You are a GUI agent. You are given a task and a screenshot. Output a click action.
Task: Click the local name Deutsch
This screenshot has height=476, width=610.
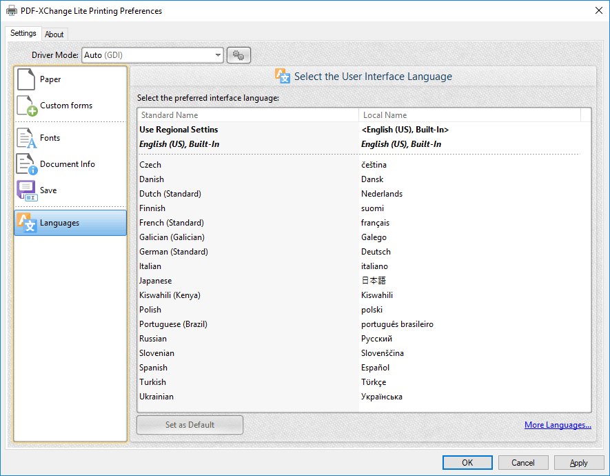tap(376, 252)
